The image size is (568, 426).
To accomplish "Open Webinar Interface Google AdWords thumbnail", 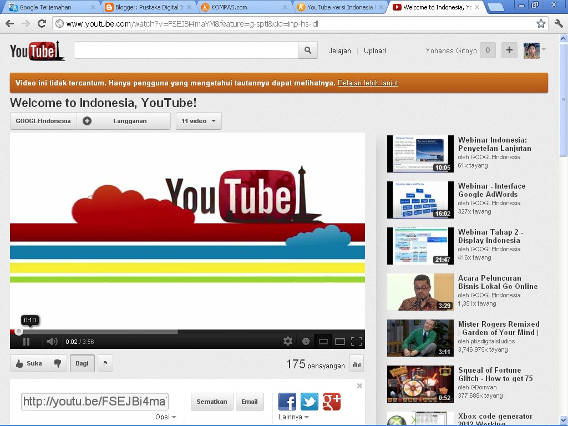I will [x=420, y=200].
